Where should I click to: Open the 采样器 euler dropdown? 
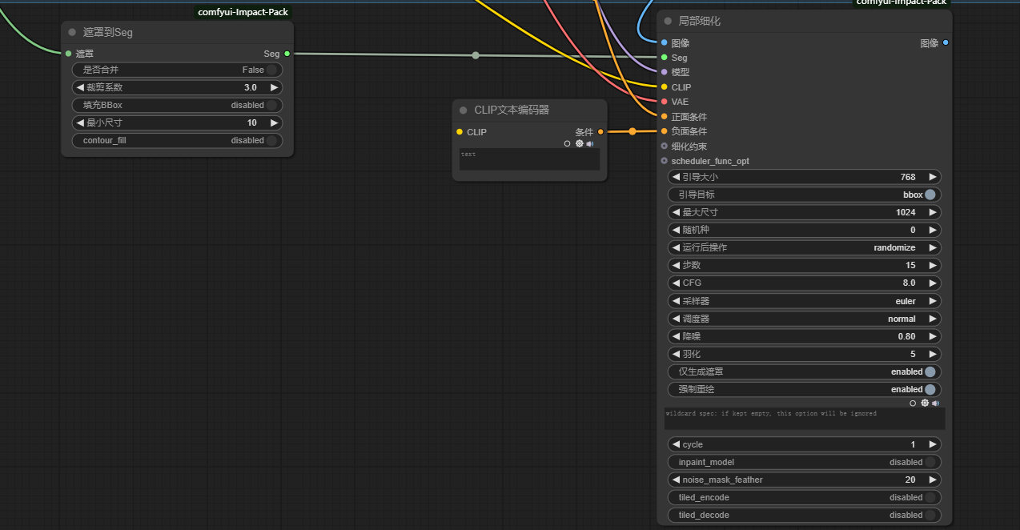[804, 301]
